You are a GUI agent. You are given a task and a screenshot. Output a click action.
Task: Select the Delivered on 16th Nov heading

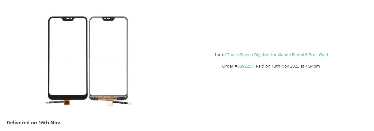(x=33, y=123)
